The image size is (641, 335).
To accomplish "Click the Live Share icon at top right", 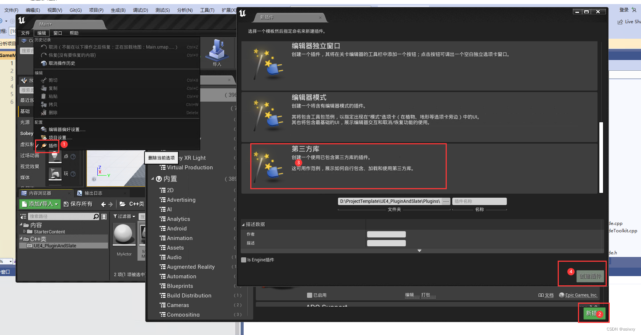I will 620,21.
